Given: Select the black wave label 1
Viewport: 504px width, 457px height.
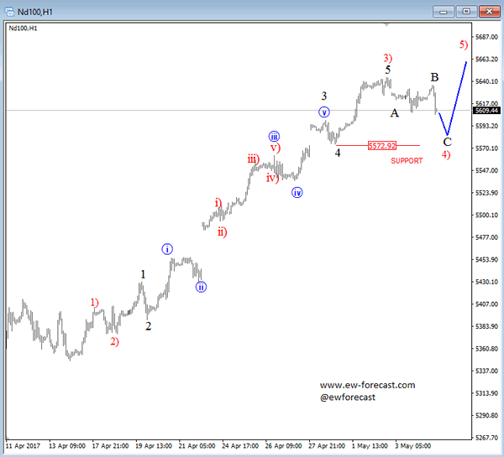Looking at the screenshot, I should point(143,274).
